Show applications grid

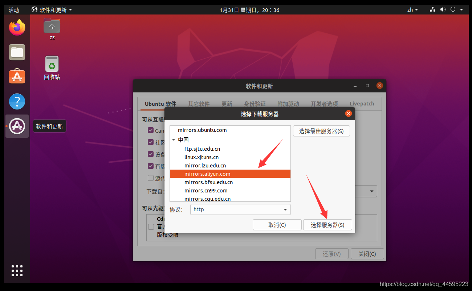[x=17, y=270]
